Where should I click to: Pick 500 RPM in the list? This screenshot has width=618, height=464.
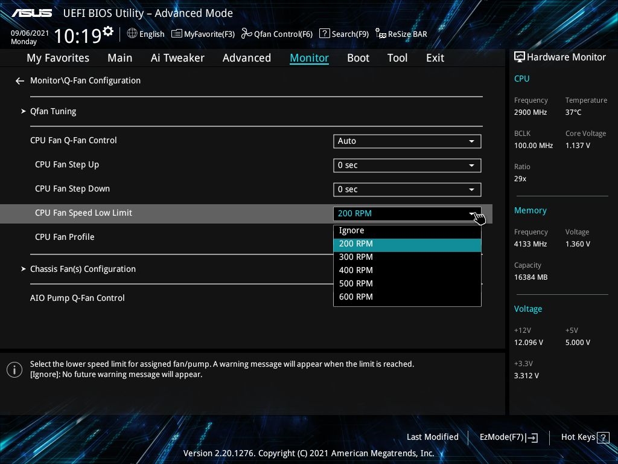pyautogui.click(x=407, y=284)
